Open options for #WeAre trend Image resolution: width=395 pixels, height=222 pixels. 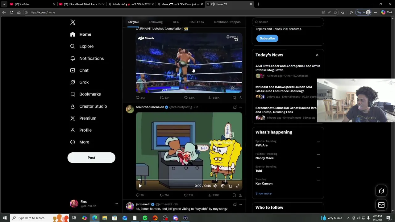coord(318,142)
